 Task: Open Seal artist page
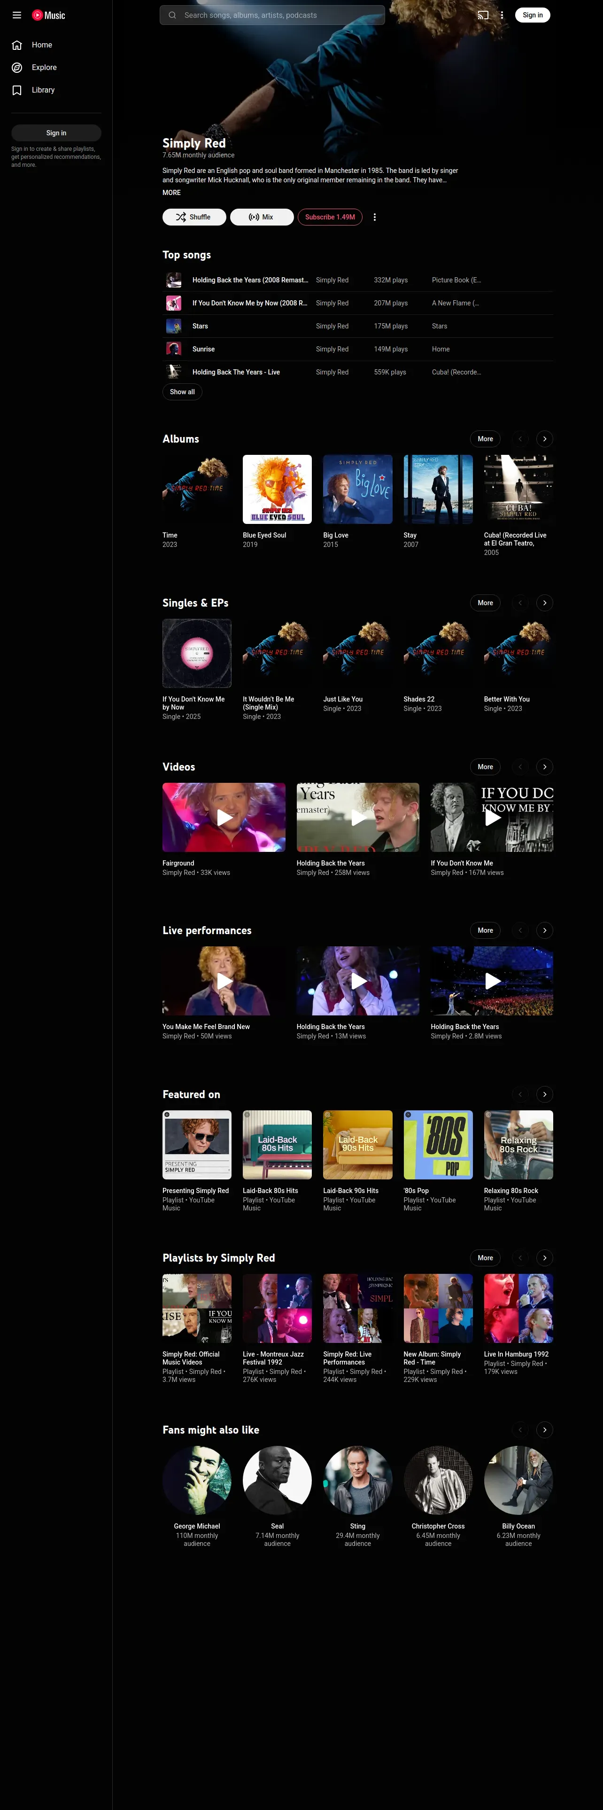click(277, 1481)
